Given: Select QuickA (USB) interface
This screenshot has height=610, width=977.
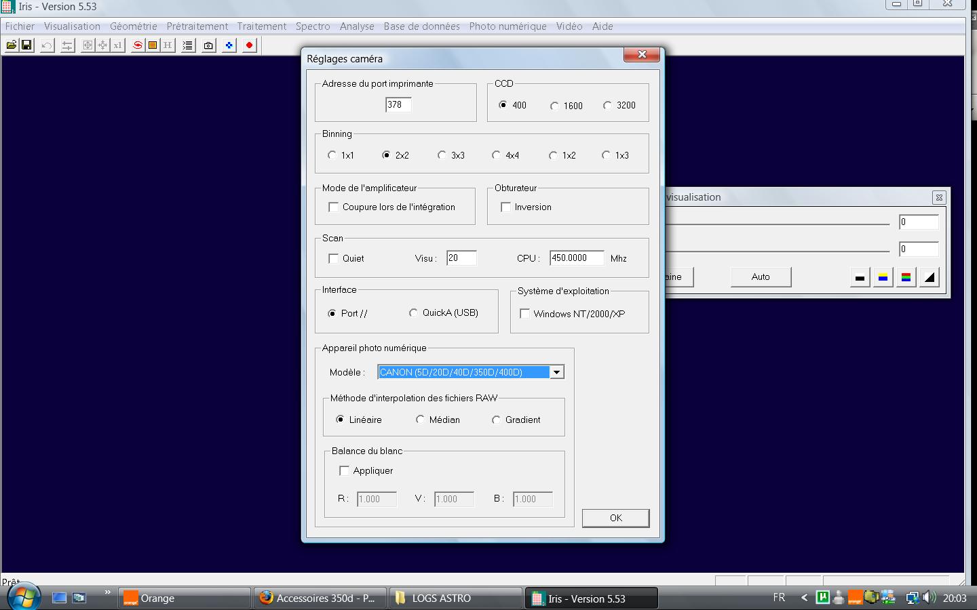Looking at the screenshot, I should click(x=413, y=312).
